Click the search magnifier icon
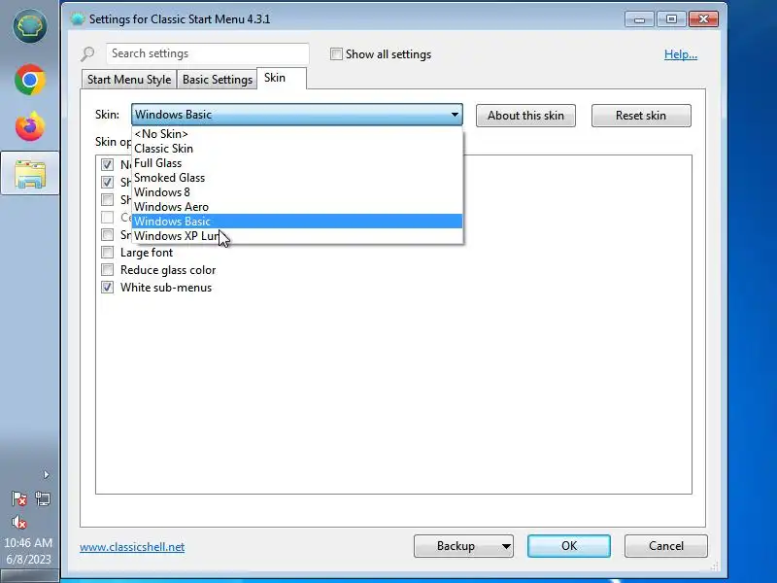 click(87, 53)
